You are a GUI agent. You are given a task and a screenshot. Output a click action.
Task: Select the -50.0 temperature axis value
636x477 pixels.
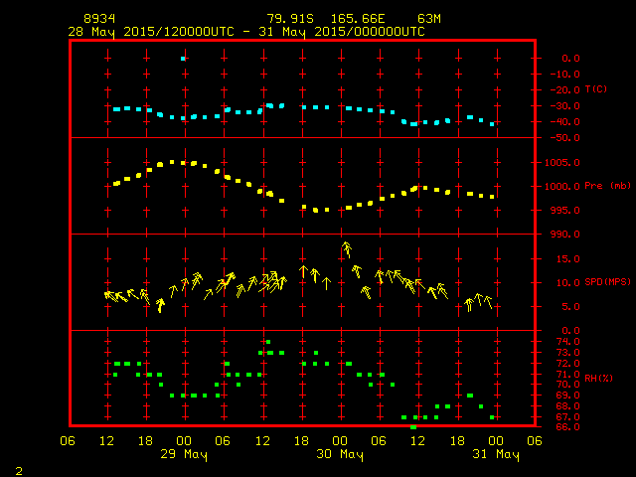(564, 138)
